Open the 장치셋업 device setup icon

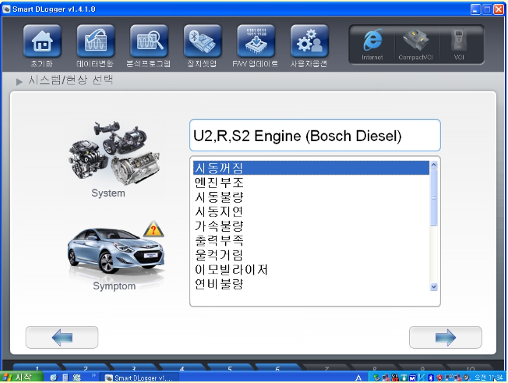click(x=203, y=41)
